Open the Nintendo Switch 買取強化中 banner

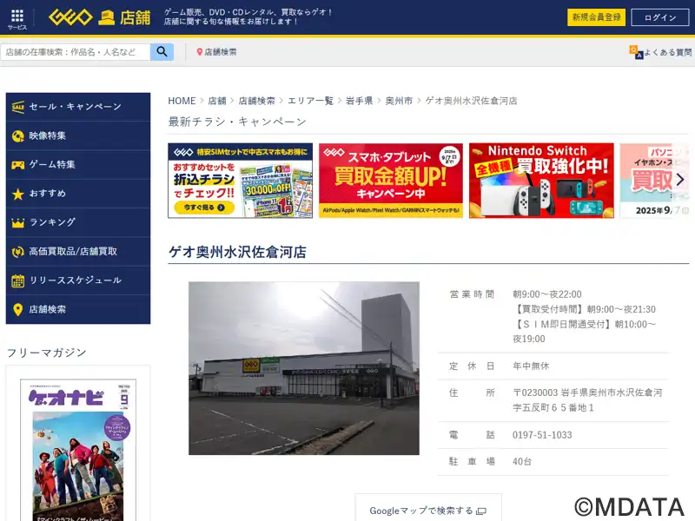tap(541, 181)
